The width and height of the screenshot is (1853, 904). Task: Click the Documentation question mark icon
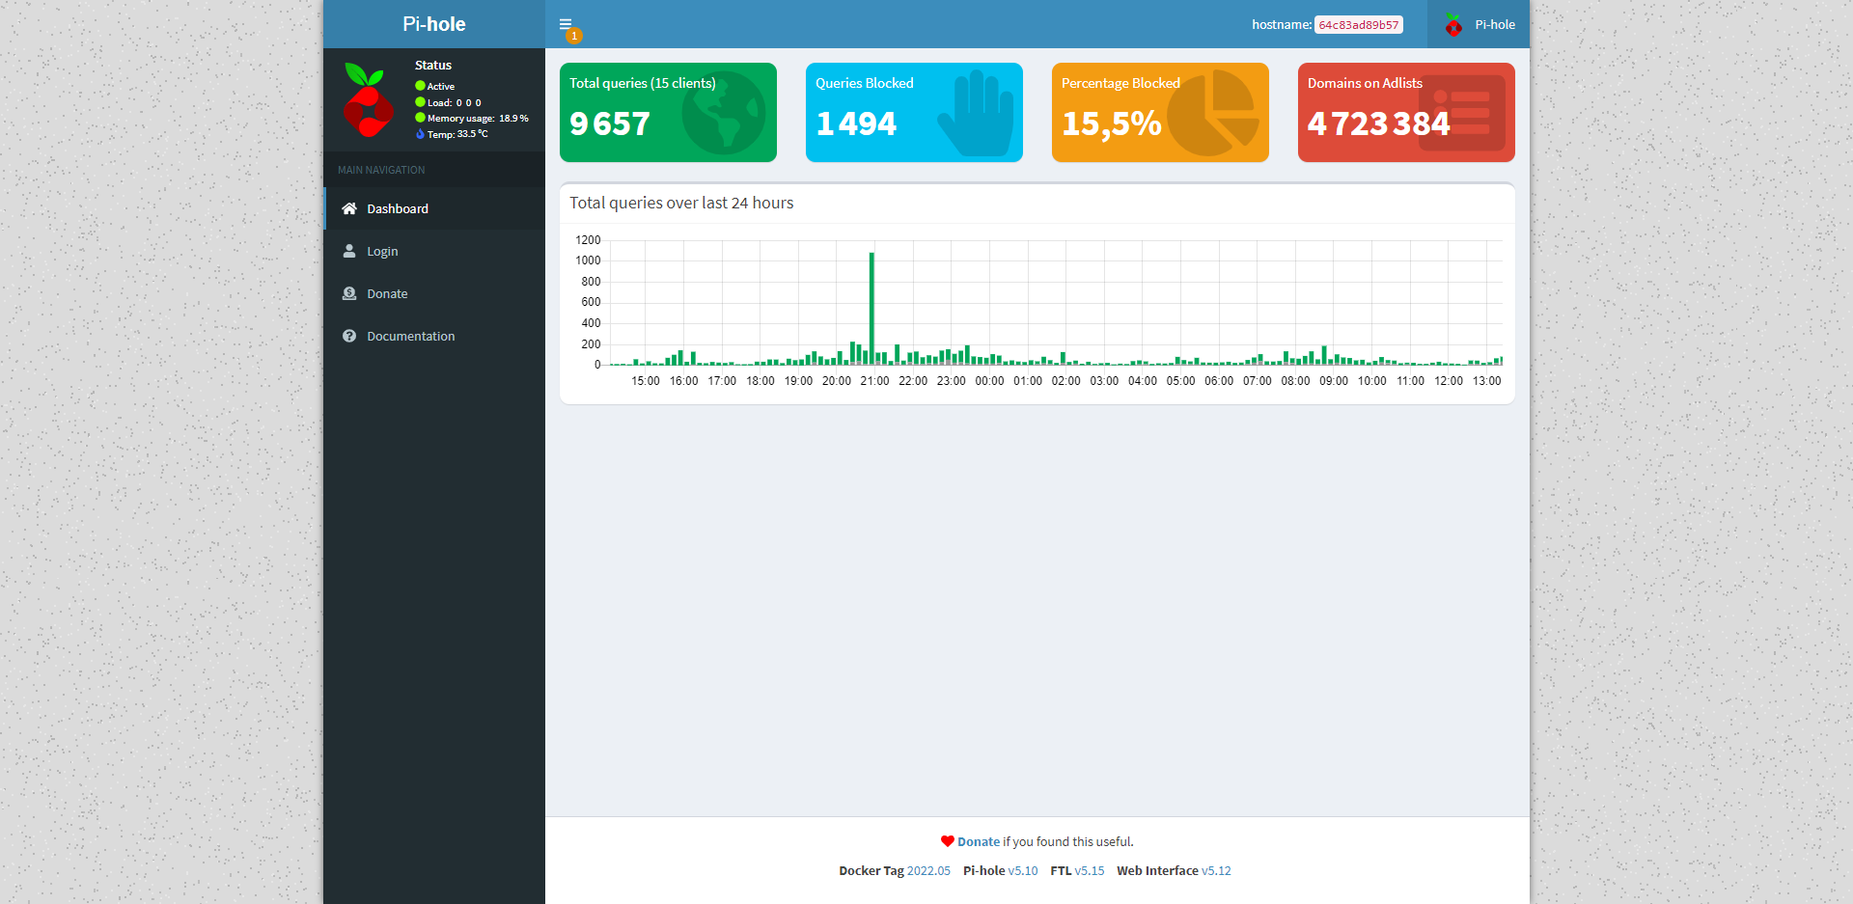pos(349,336)
